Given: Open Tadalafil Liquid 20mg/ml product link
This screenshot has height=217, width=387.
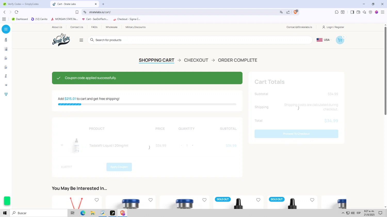Looking at the screenshot, I should pyautogui.click(x=109, y=146).
